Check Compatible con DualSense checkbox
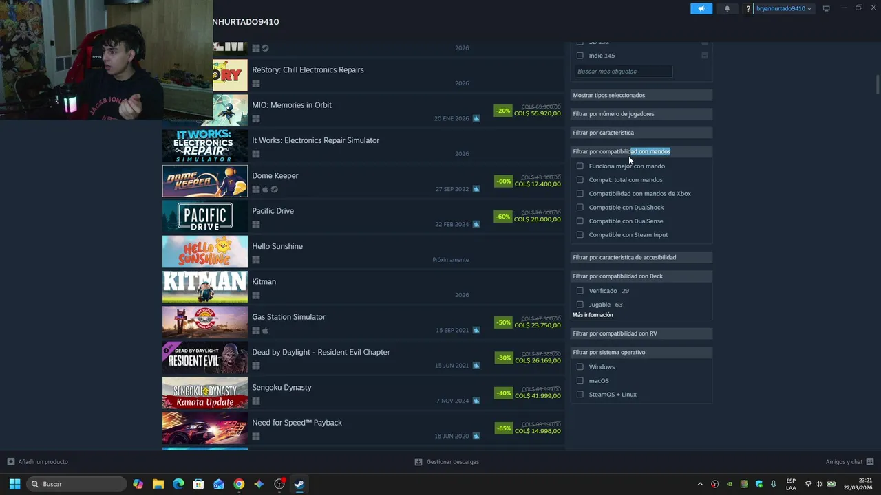The width and height of the screenshot is (881, 495). pyautogui.click(x=580, y=221)
